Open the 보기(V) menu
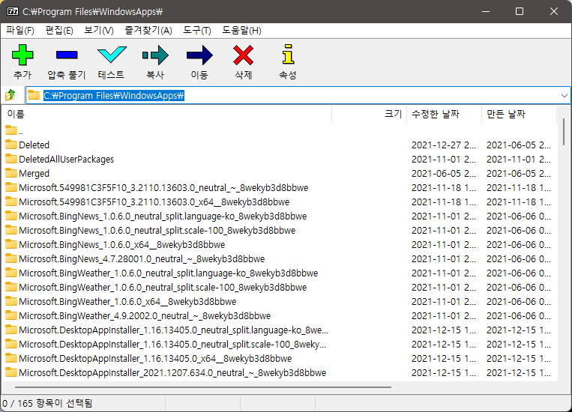Screen dimensions: 572x412 [x=99, y=30]
